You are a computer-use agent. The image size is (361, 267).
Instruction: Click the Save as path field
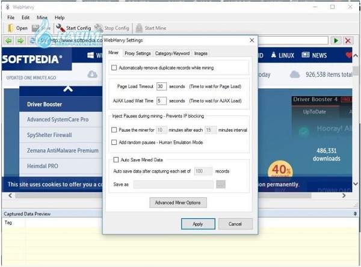point(174,185)
